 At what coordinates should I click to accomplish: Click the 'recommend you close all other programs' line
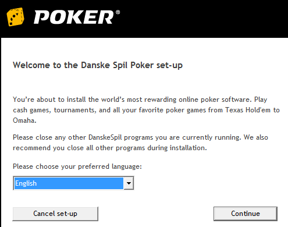click(110, 148)
